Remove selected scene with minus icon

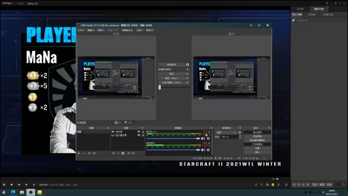coord(84,153)
